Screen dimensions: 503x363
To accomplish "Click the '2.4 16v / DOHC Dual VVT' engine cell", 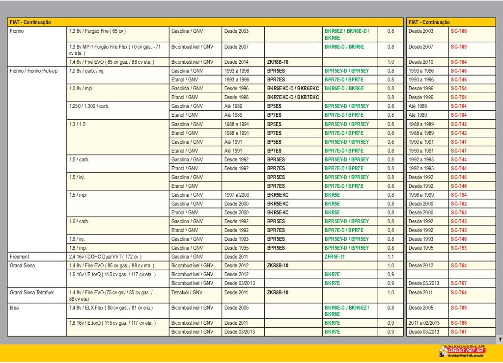I will pyautogui.click(x=118, y=257).
